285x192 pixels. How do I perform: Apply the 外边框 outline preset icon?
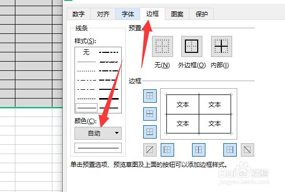click(192, 46)
